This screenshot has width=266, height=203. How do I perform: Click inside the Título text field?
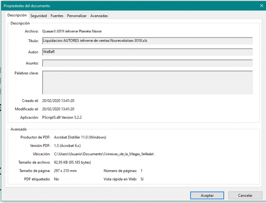(x=147, y=40)
